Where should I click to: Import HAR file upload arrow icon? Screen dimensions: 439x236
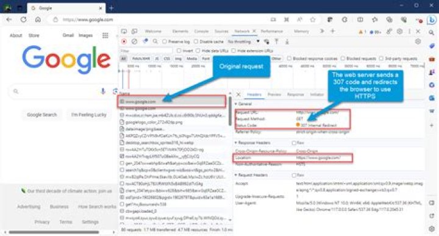coord(277,41)
